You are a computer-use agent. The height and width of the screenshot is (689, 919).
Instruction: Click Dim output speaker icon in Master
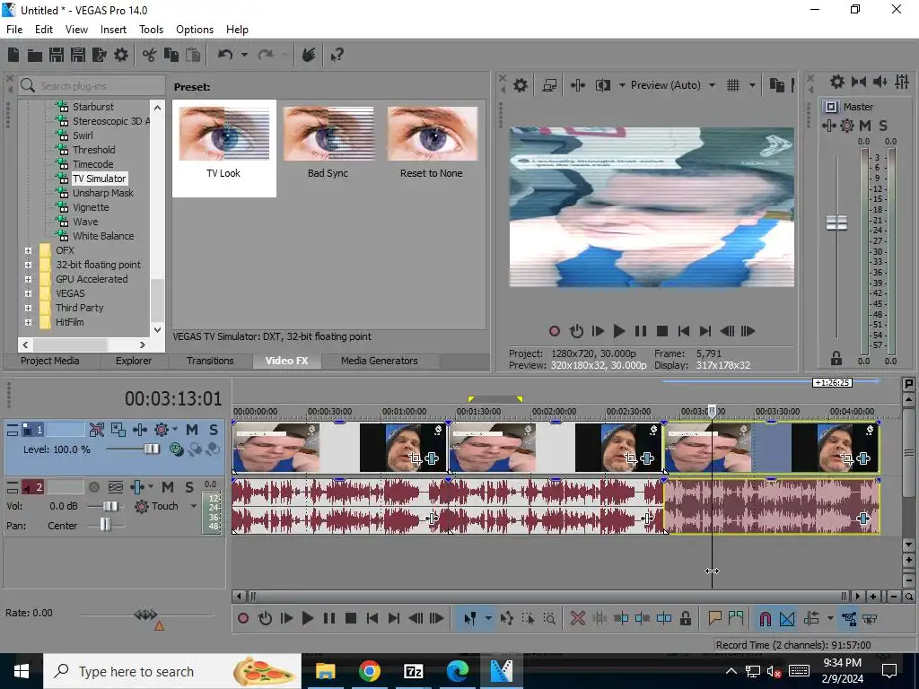[880, 82]
